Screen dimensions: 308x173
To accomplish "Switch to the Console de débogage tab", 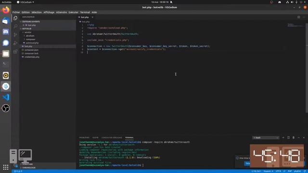I will point(112,138).
